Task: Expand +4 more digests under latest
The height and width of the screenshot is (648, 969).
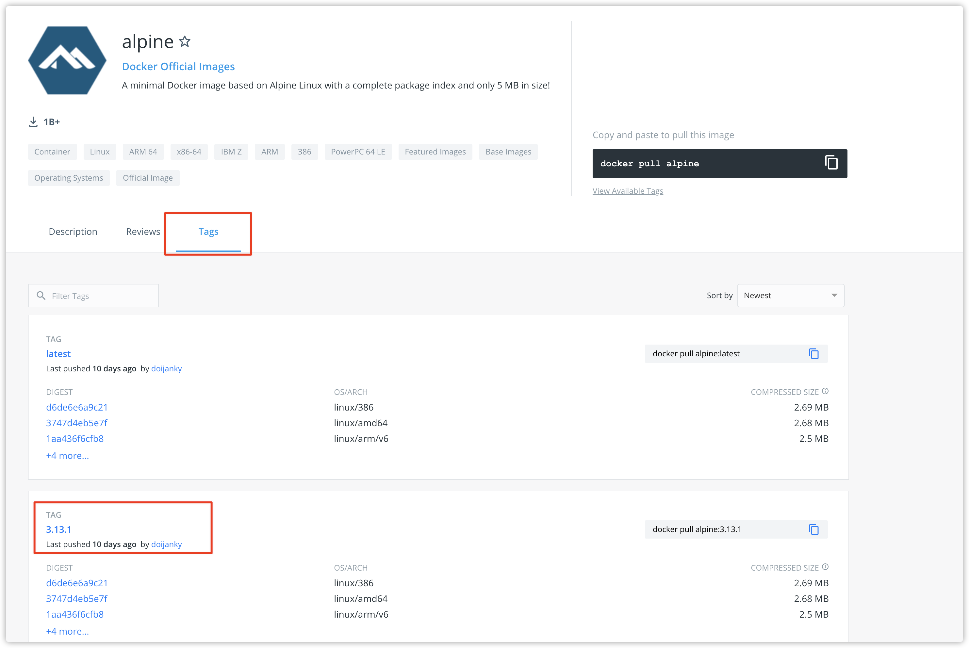Action: pyautogui.click(x=67, y=455)
